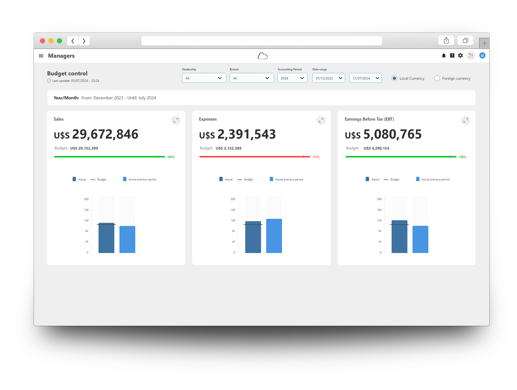Expand the Sales card to fullscreen

click(176, 120)
